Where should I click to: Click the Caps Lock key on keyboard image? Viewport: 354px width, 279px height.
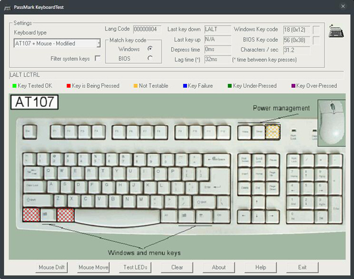(x=35, y=186)
